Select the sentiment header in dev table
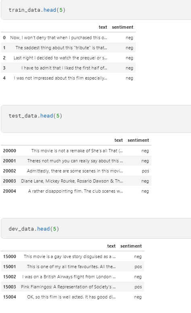 pos(131,246)
